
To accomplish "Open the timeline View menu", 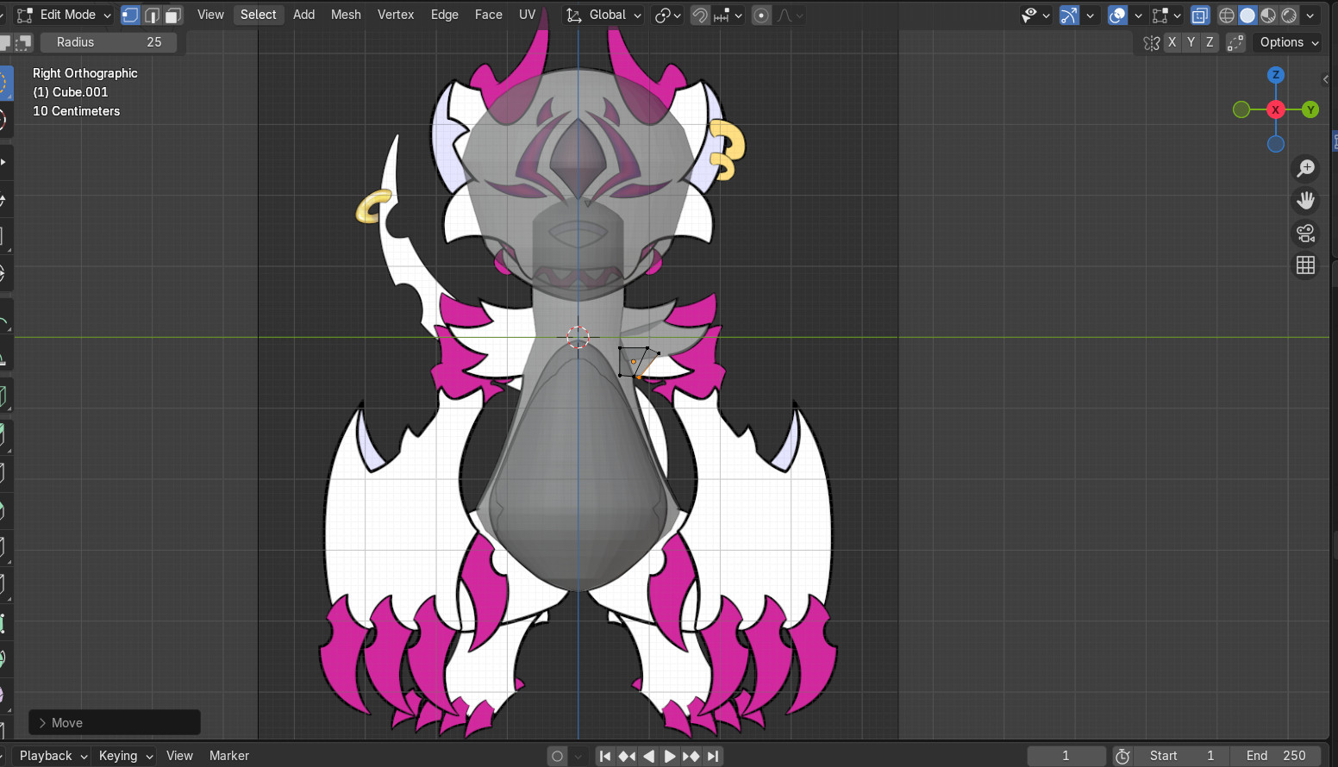I will pos(179,756).
